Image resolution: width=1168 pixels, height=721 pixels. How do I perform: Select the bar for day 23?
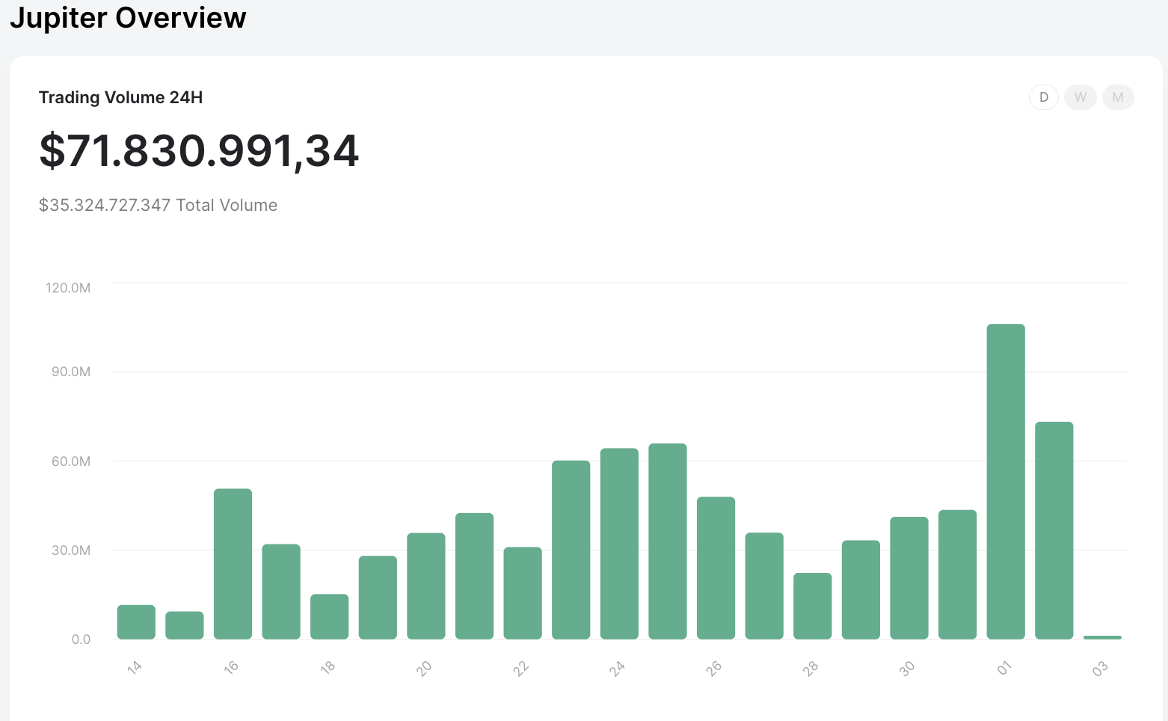571,550
